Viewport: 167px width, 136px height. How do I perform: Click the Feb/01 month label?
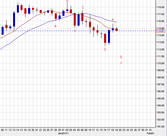coord(150,133)
